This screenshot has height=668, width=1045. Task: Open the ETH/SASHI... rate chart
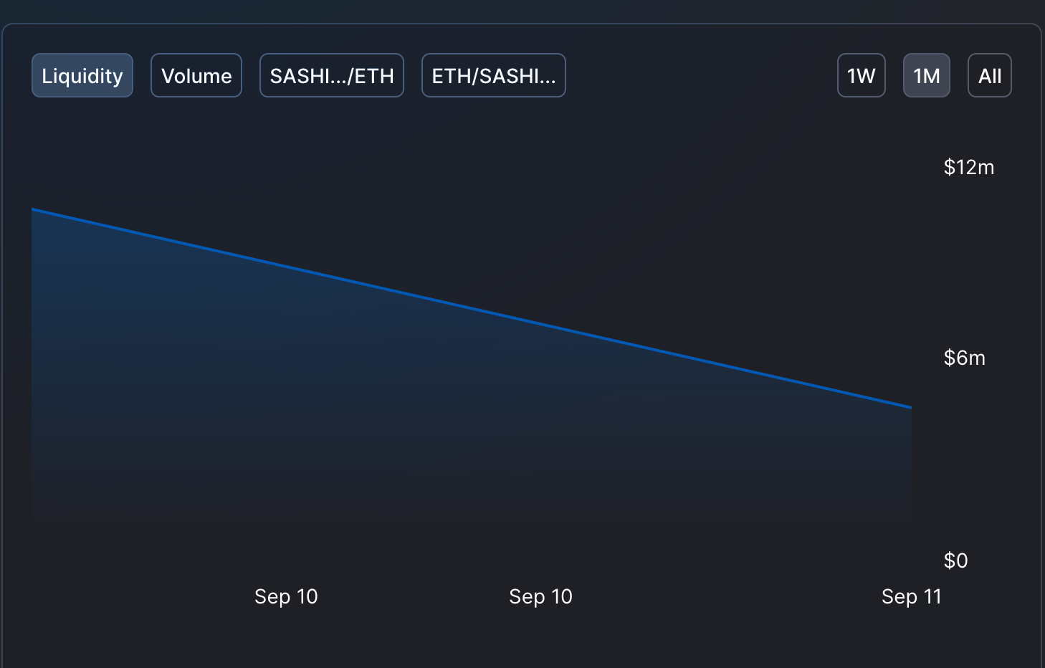[494, 75]
